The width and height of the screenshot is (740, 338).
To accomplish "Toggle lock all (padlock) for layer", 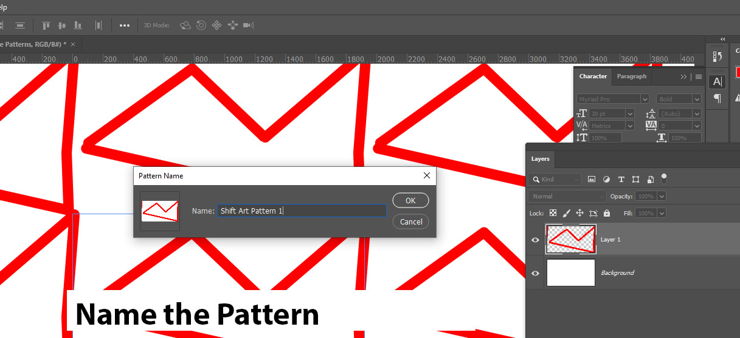I will (x=606, y=214).
